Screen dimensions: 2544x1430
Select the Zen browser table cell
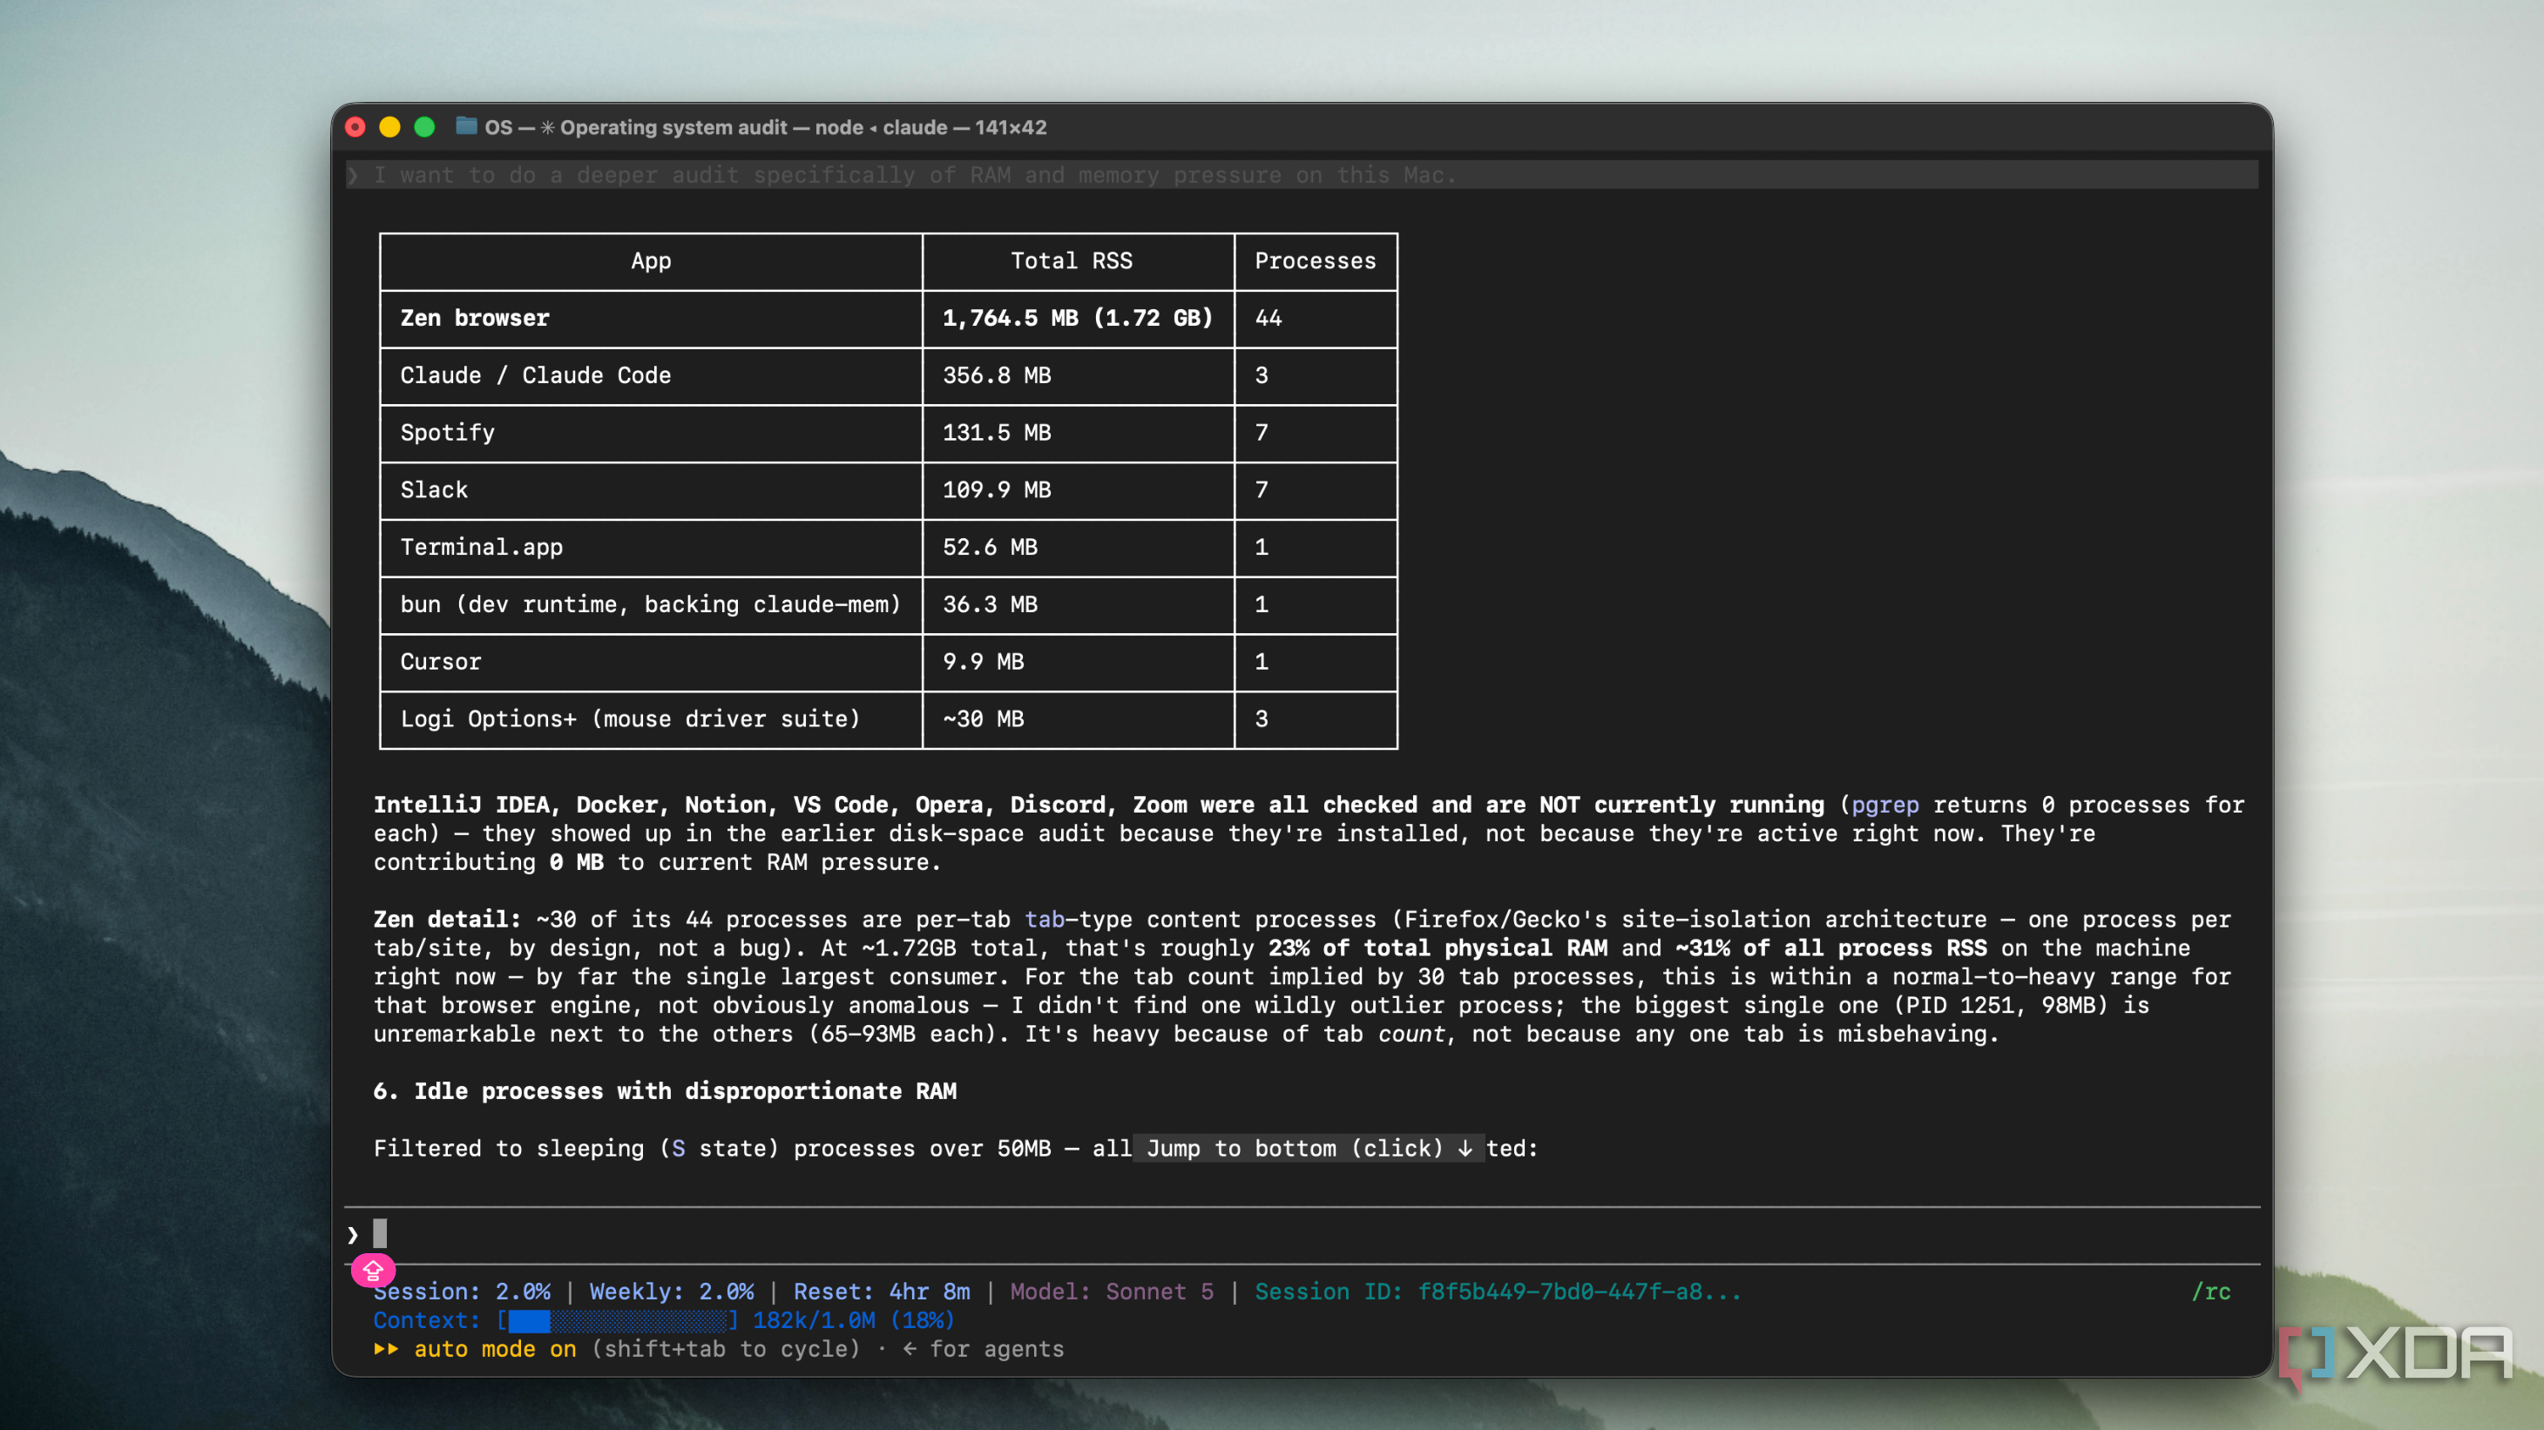(651, 319)
